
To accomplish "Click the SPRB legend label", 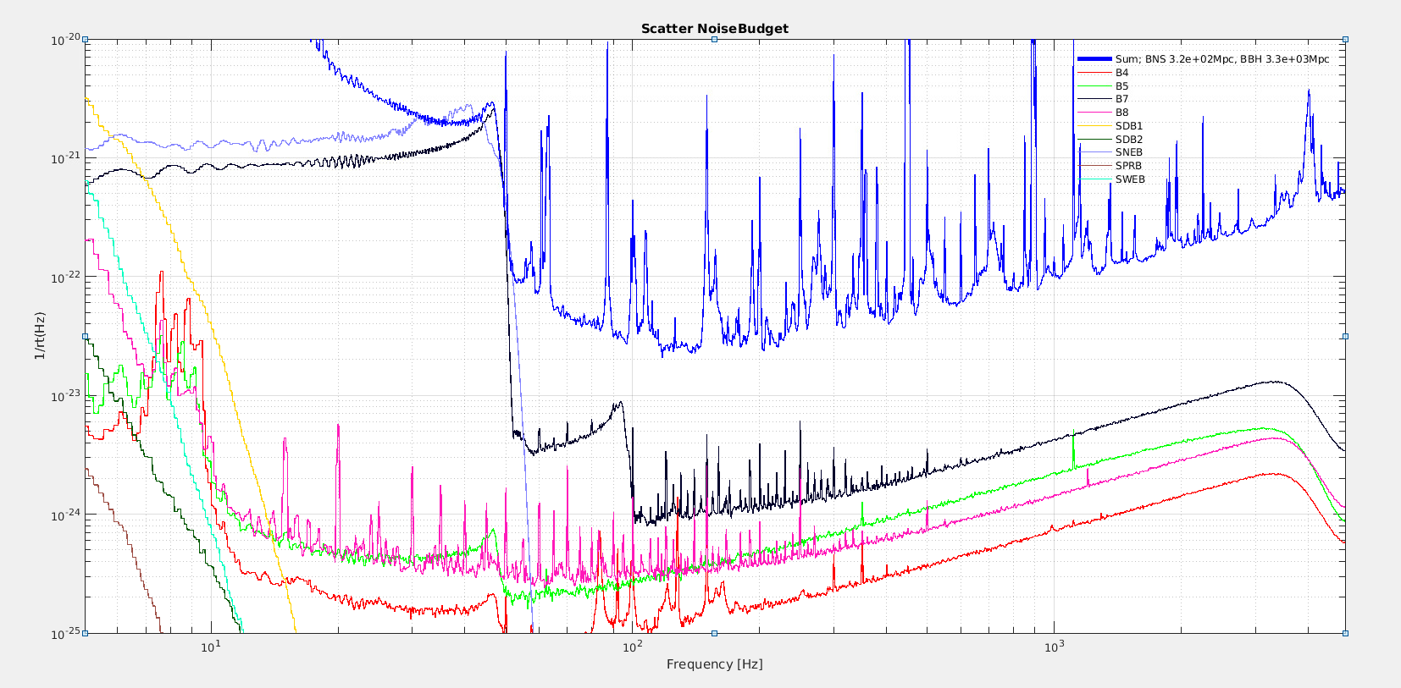I will [x=1128, y=166].
